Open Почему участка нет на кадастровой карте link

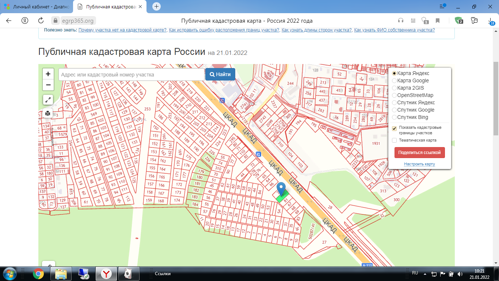click(122, 30)
